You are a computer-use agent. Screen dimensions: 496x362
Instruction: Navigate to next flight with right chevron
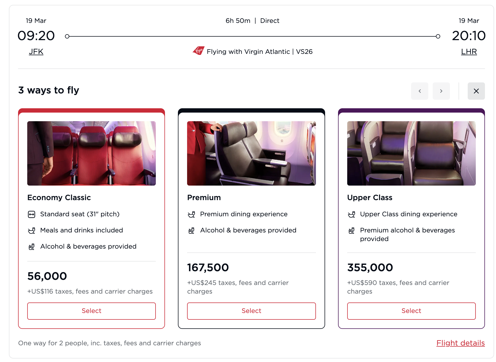pos(441,91)
